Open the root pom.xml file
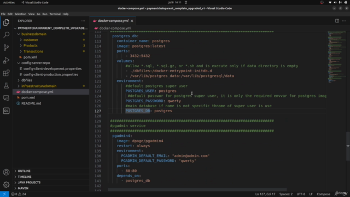Image resolution: width=350 pixels, height=197 pixels. click(x=28, y=97)
